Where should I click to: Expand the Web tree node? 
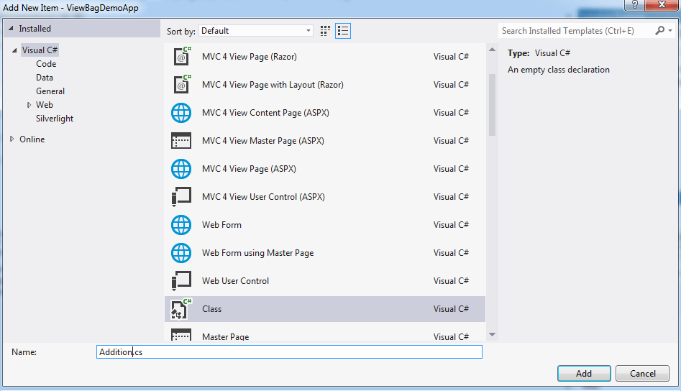click(x=29, y=105)
